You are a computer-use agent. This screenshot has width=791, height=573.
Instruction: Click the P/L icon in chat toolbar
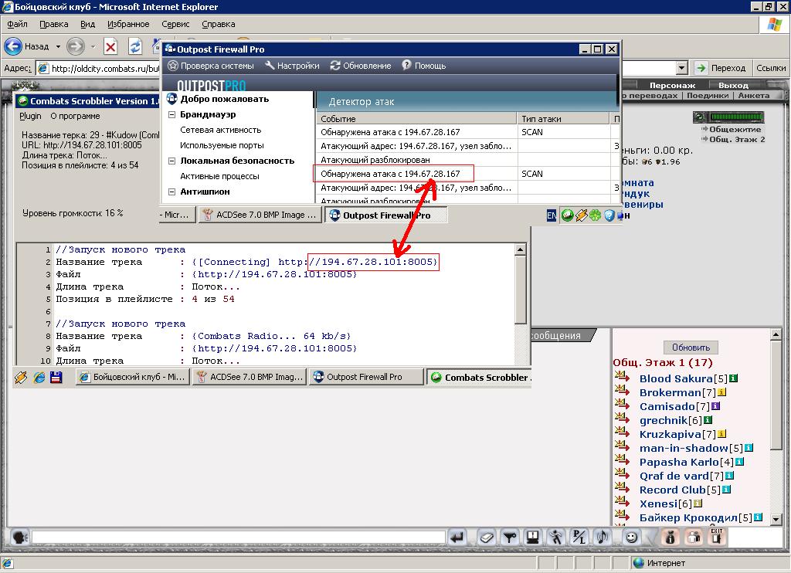click(579, 537)
